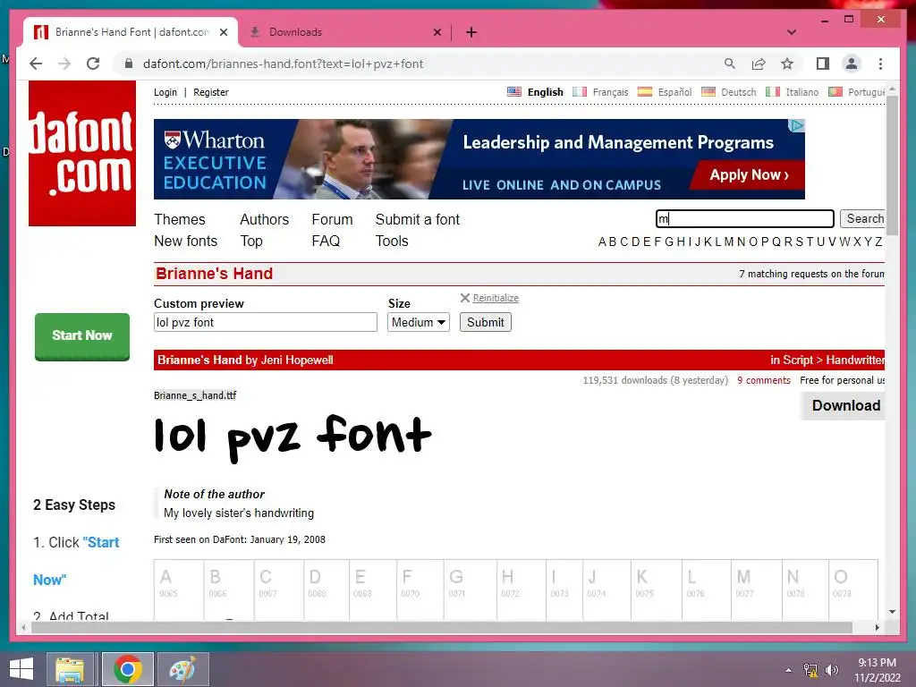Click the green Start Now ad button

(82, 336)
